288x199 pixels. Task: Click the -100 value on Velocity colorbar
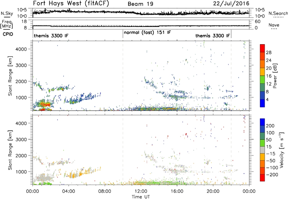[272, 167]
